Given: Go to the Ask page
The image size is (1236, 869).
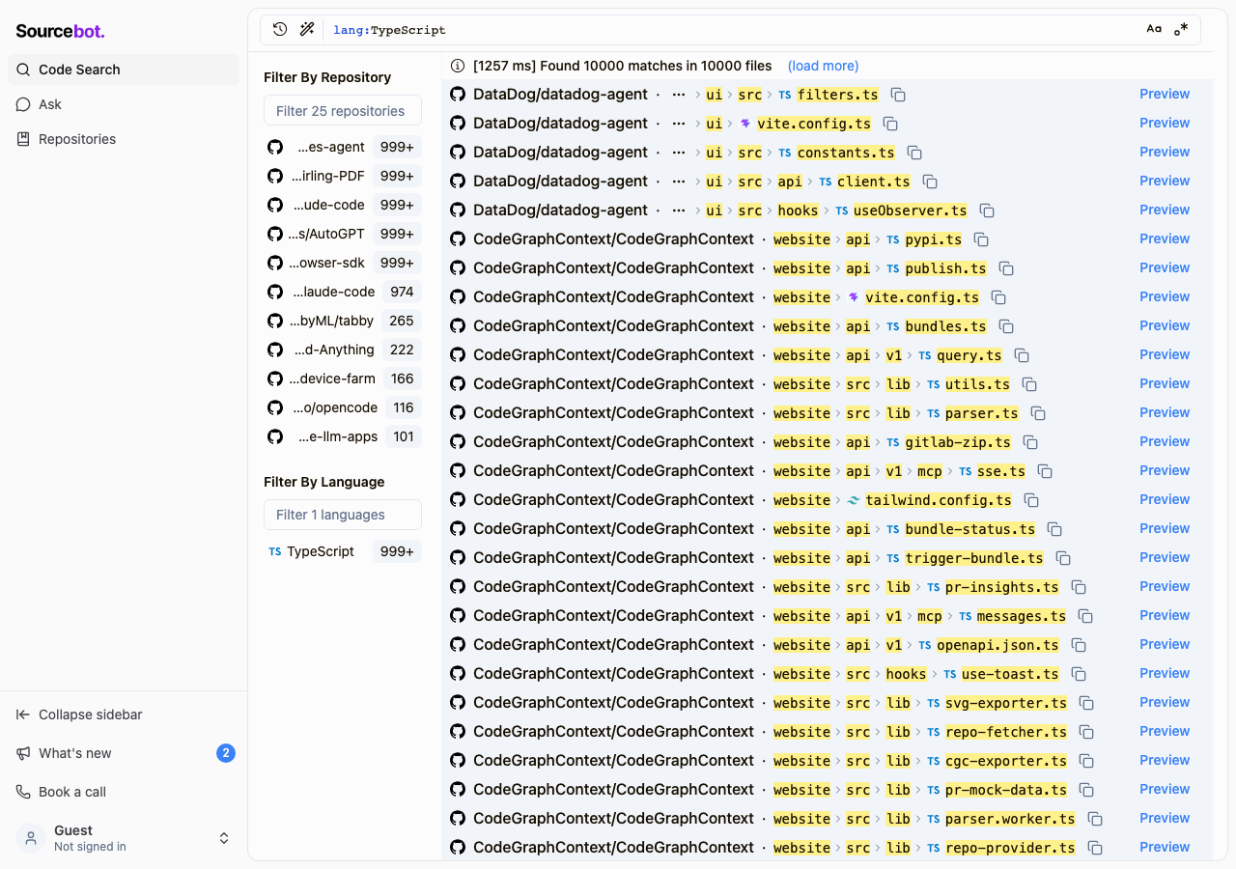Looking at the screenshot, I should 124,104.
